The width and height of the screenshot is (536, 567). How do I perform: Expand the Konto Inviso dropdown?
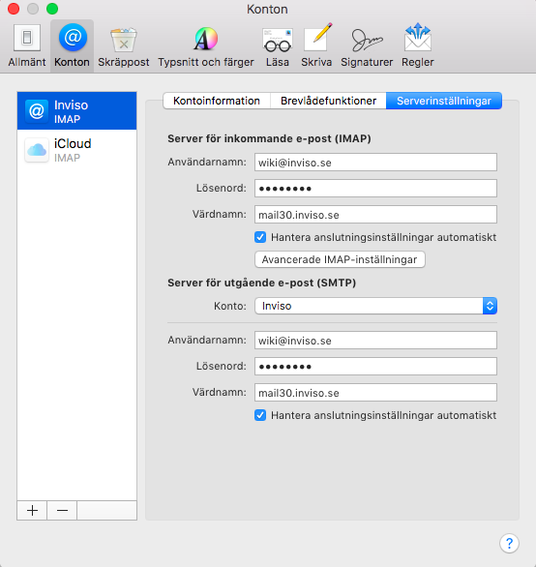point(375,306)
